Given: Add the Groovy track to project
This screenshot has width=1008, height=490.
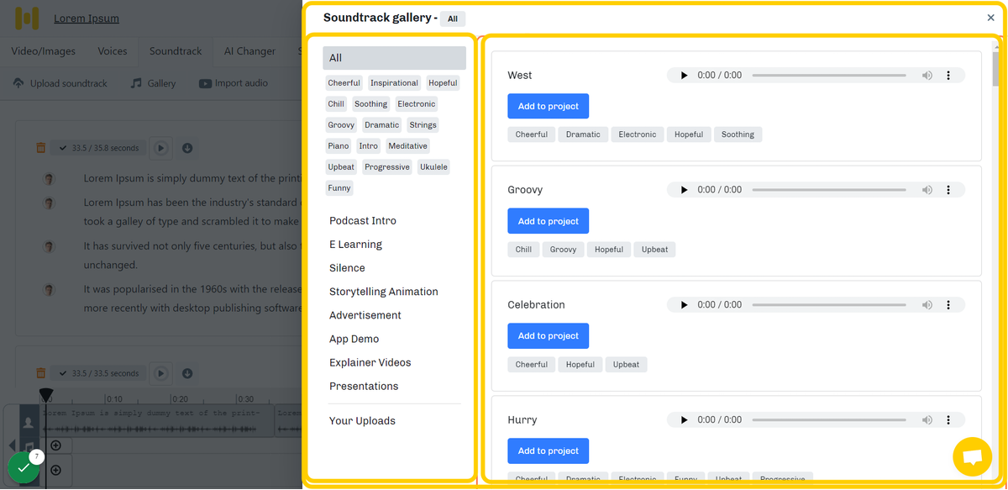Looking at the screenshot, I should tap(548, 221).
